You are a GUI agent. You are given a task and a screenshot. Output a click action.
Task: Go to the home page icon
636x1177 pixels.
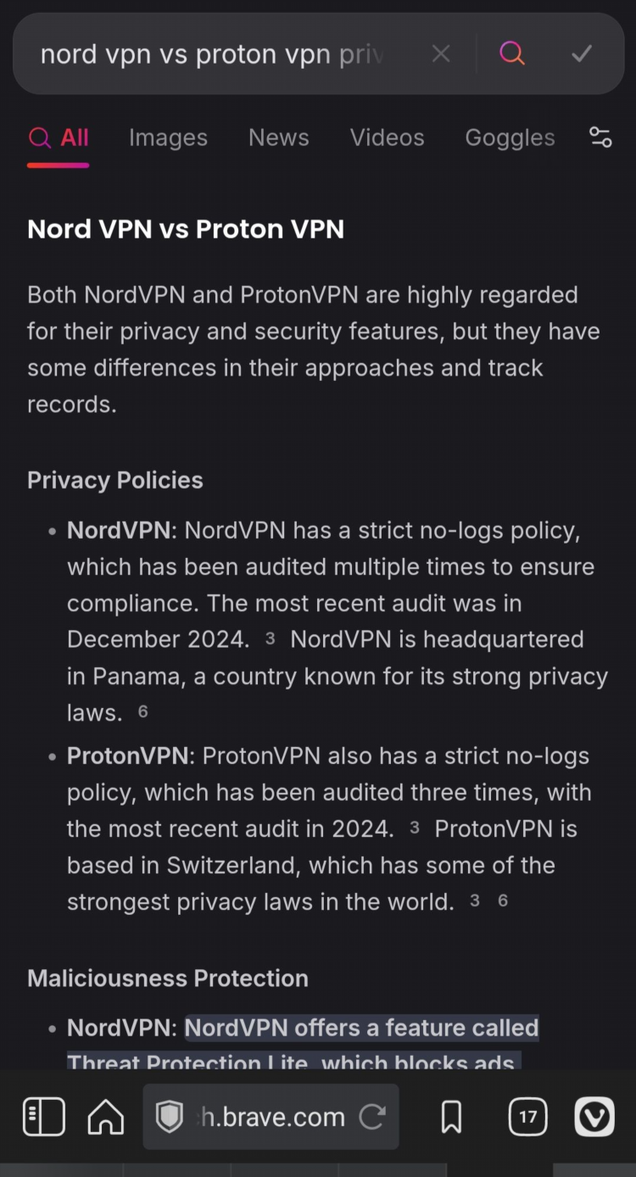[x=106, y=1117]
